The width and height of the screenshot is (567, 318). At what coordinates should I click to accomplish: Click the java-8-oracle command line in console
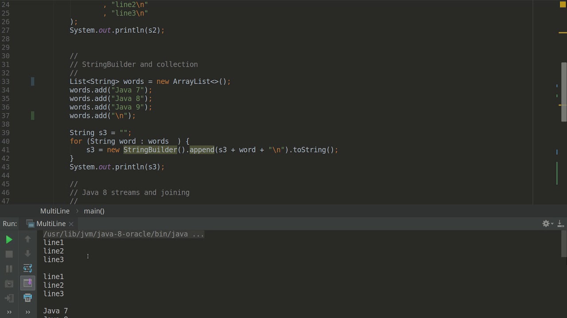click(x=124, y=234)
